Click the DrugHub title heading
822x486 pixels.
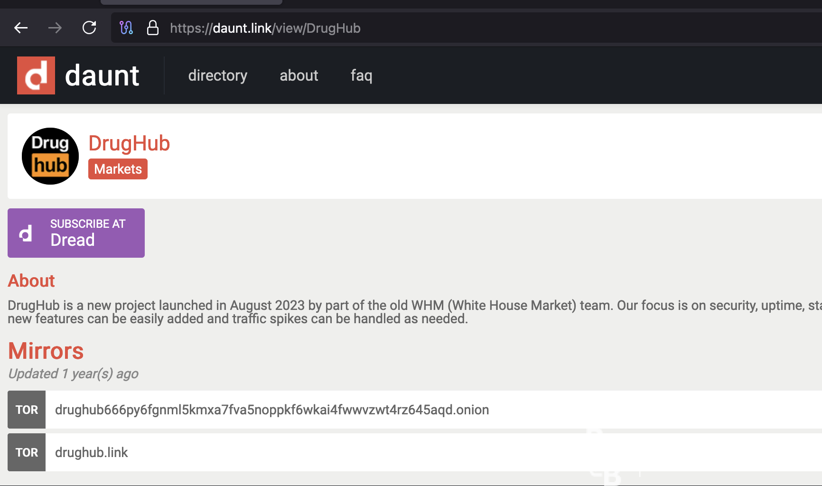click(129, 143)
